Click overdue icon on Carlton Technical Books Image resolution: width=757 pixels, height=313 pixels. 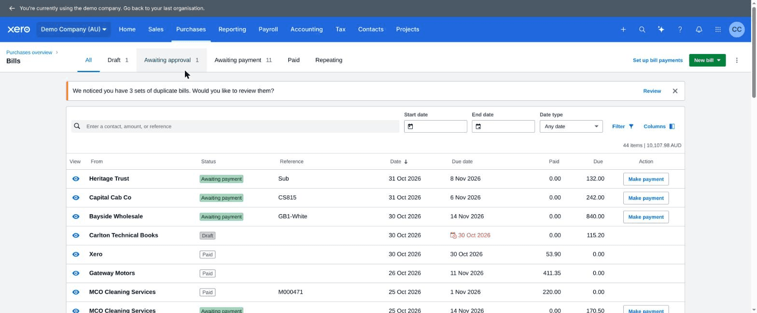click(453, 235)
